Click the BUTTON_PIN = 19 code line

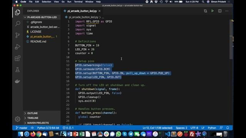coord(87,45)
